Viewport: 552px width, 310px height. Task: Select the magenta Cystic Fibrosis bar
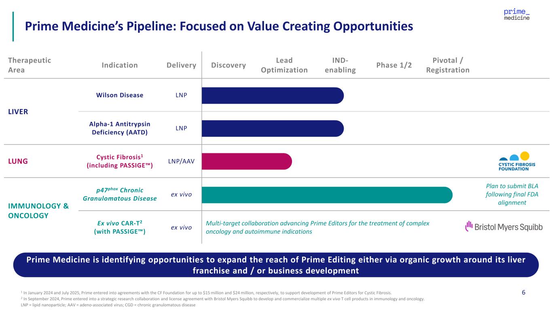coord(246,161)
